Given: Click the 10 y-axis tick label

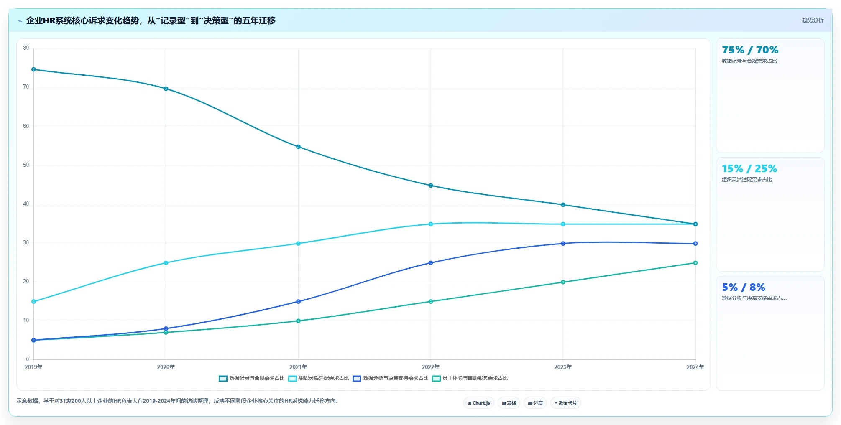Looking at the screenshot, I should [x=26, y=321].
